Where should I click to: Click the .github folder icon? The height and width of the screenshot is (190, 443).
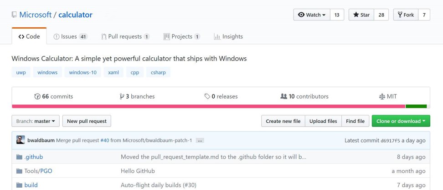click(x=19, y=157)
